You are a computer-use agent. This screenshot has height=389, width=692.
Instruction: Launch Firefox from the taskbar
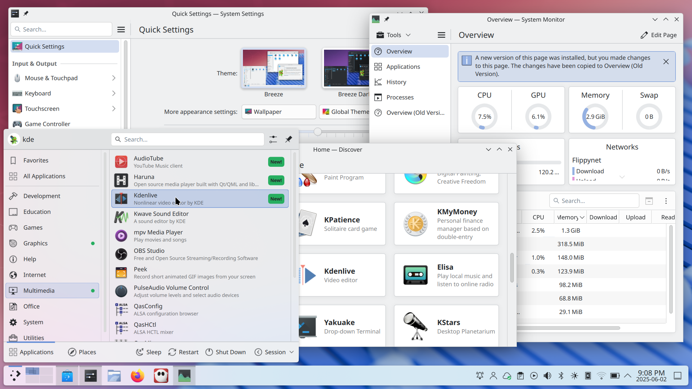(x=137, y=375)
